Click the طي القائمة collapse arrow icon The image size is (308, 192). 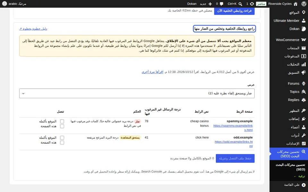tap(304, 185)
